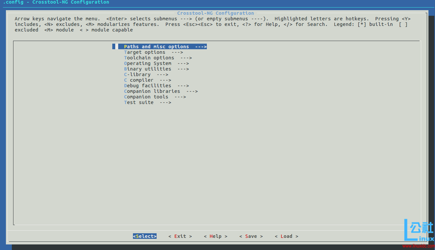Open Companion libraries submenu
The height and width of the screenshot is (250, 435).
[161, 91]
